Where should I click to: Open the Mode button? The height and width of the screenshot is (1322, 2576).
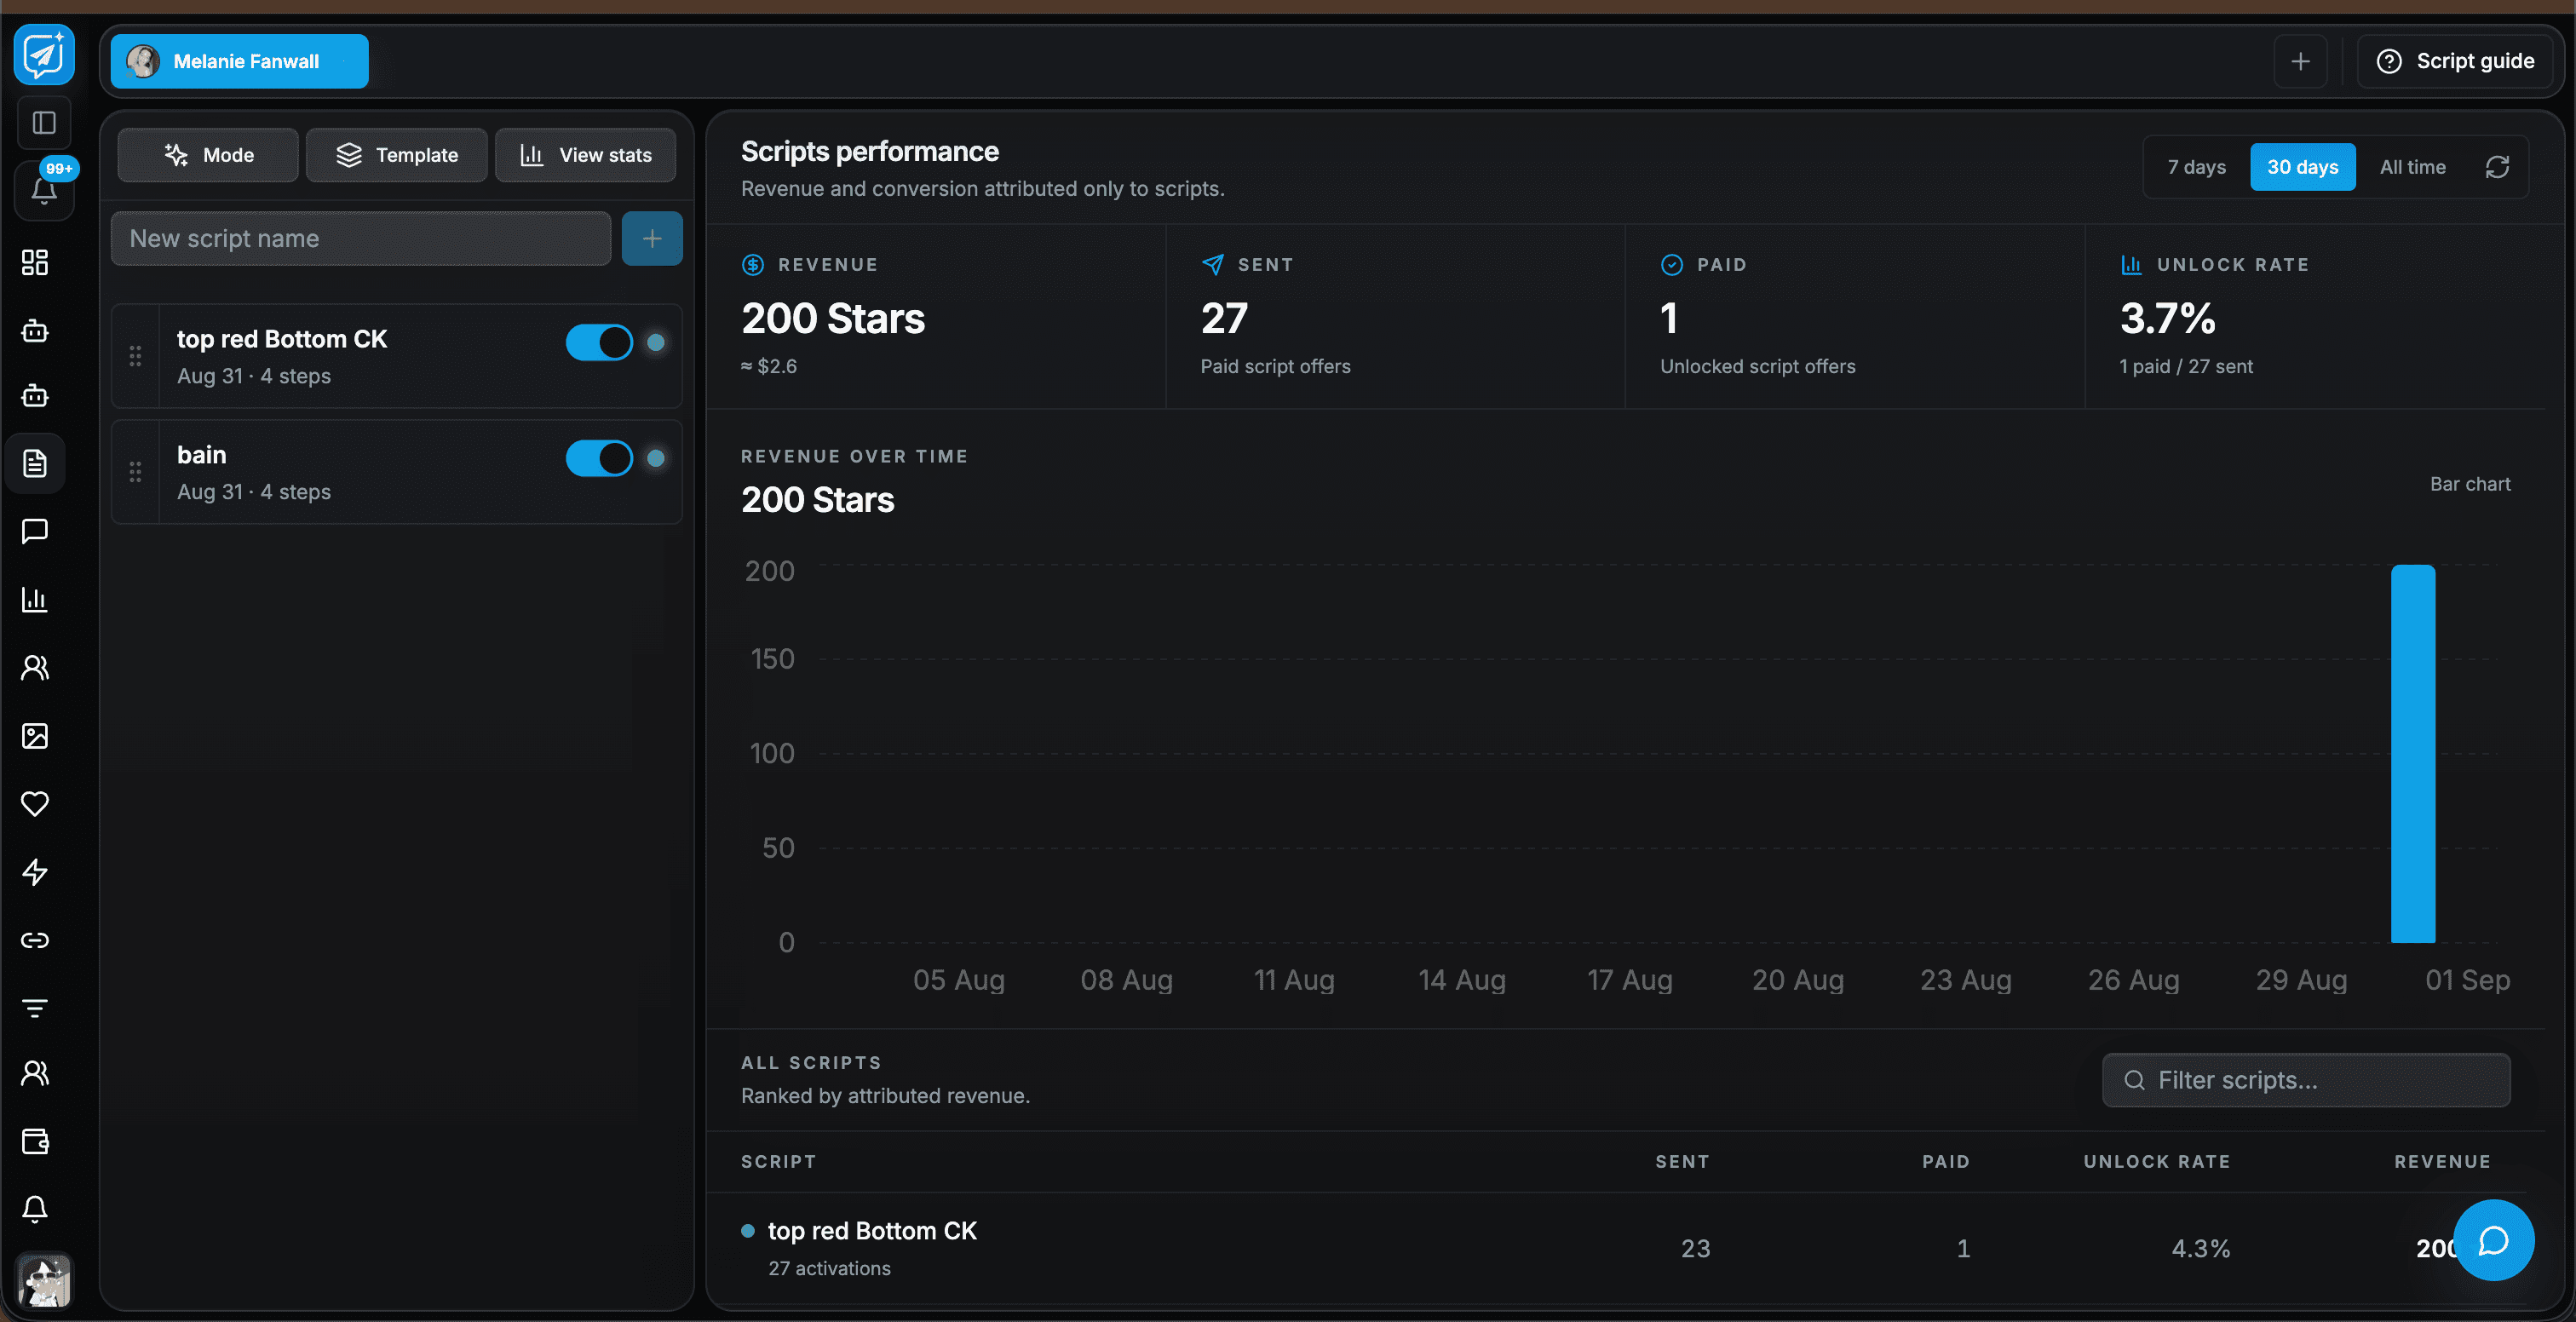coord(208,155)
